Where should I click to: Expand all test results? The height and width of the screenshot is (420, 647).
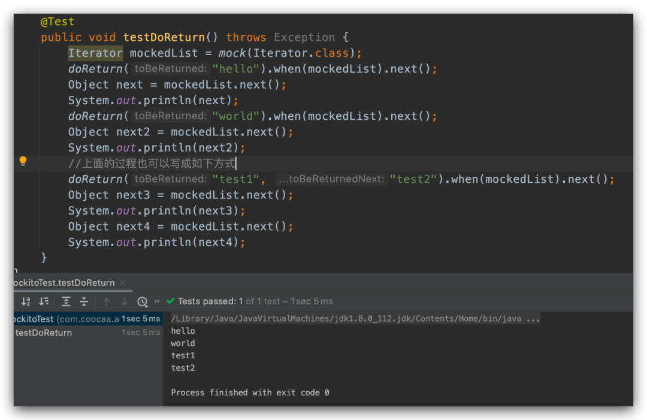66,301
